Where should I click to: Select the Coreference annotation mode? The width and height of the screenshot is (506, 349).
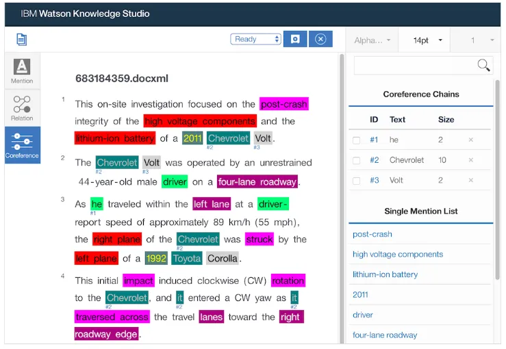pyautogui.click(x=23, y=145)
